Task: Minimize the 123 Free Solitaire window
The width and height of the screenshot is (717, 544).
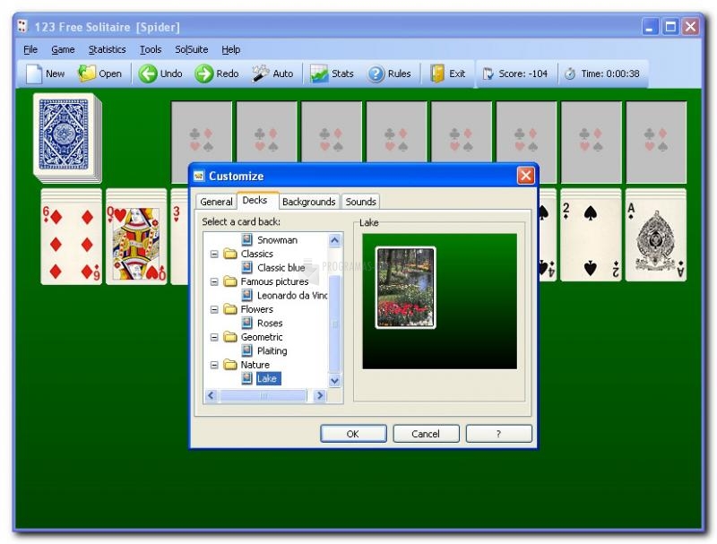Action: 650,27
